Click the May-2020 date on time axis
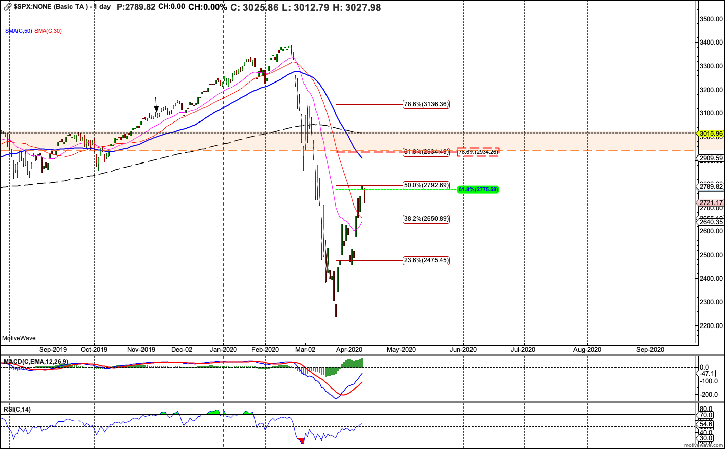 (401, 349)
